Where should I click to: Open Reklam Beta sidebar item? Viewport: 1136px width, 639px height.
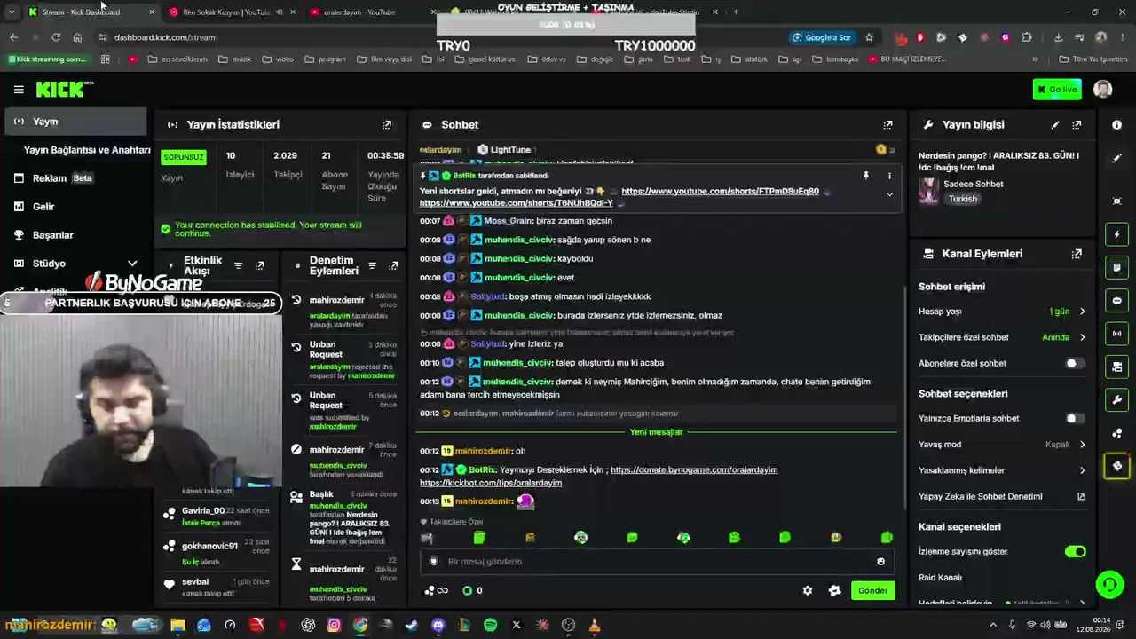click(x=75, y=178)
